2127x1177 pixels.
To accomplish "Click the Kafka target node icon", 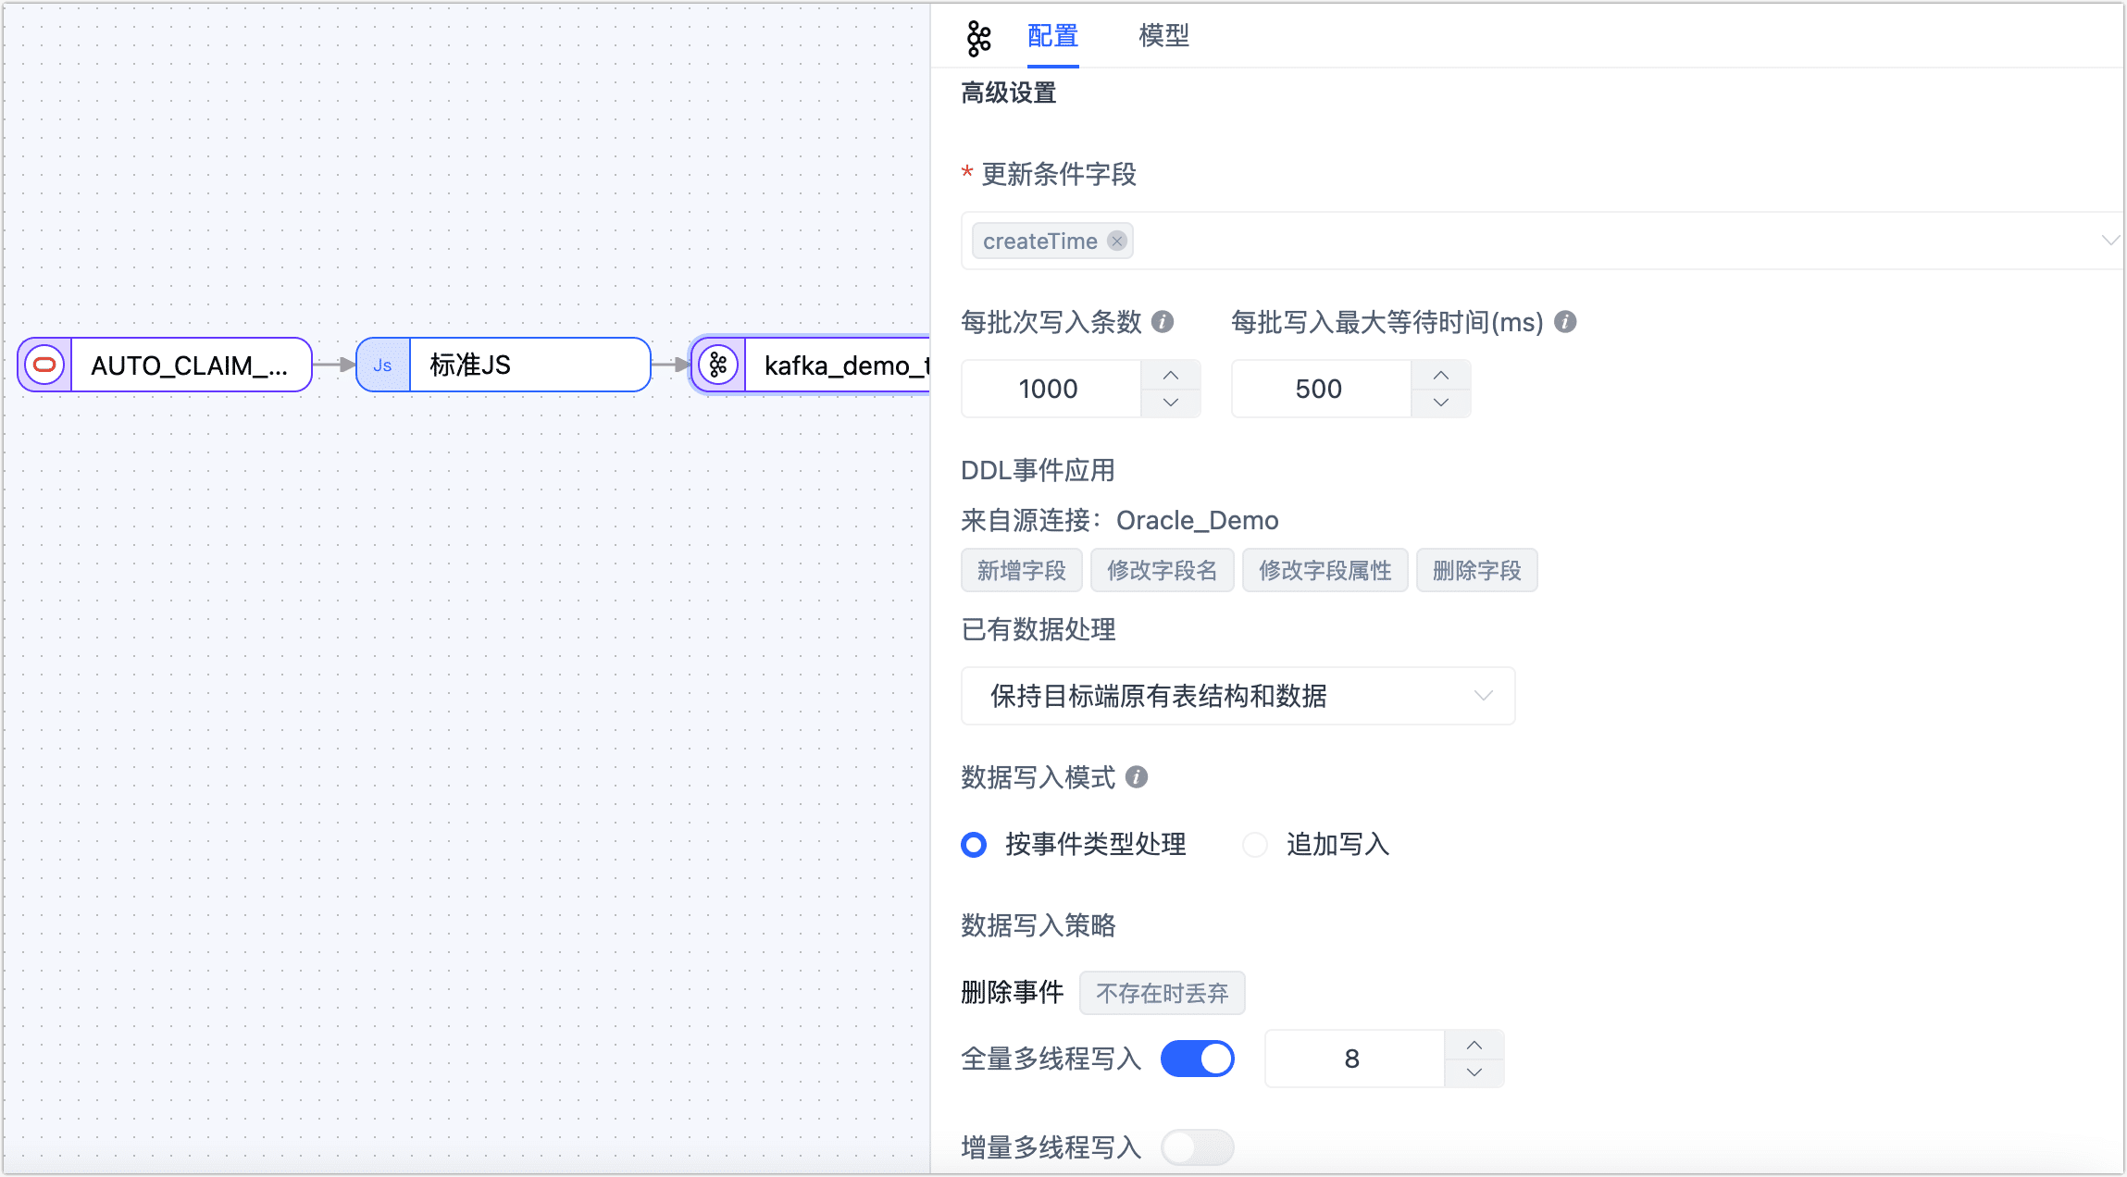I will [718, 365].
